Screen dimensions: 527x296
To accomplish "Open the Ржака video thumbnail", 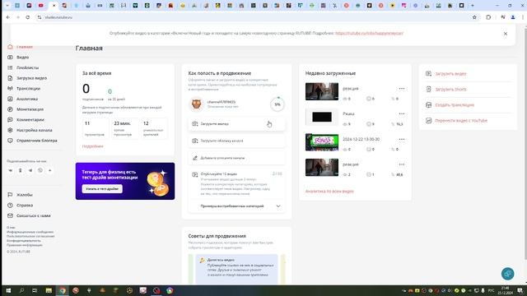I will click(x=322, y=117).
